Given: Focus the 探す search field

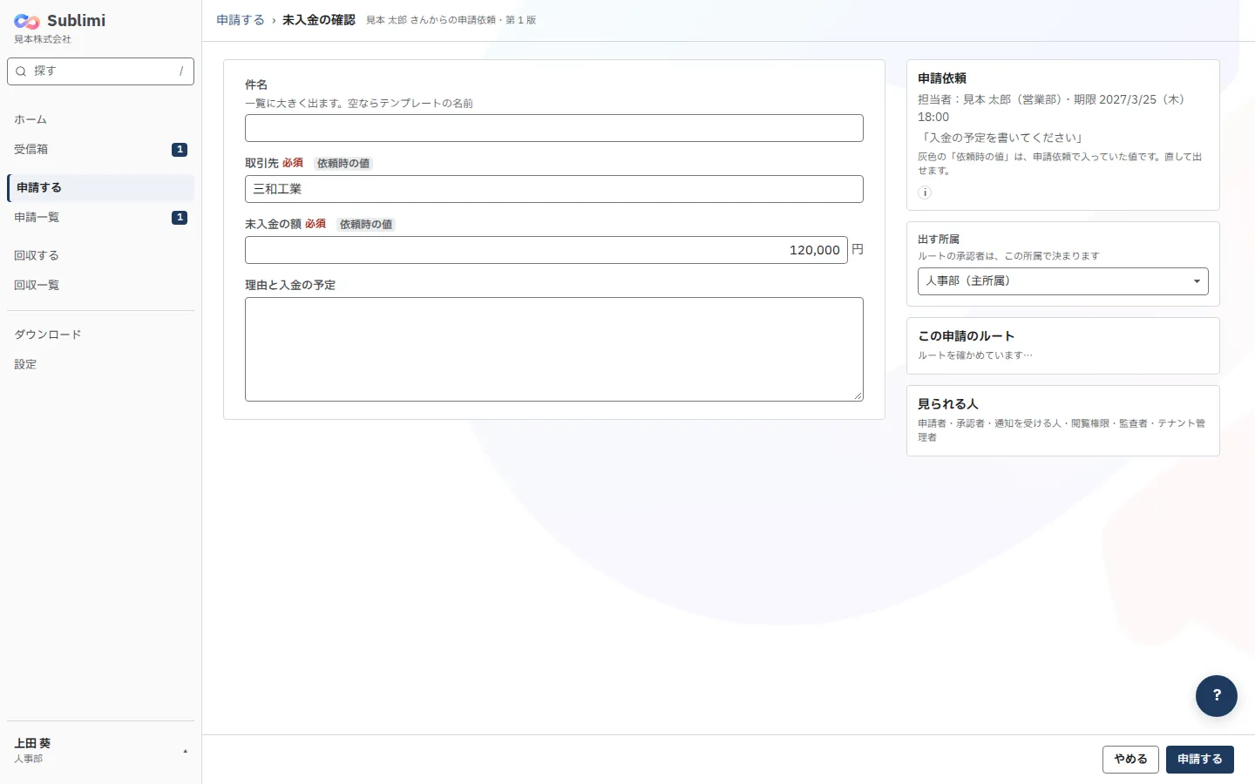Looking at the screenshot, I should (100, 71).
